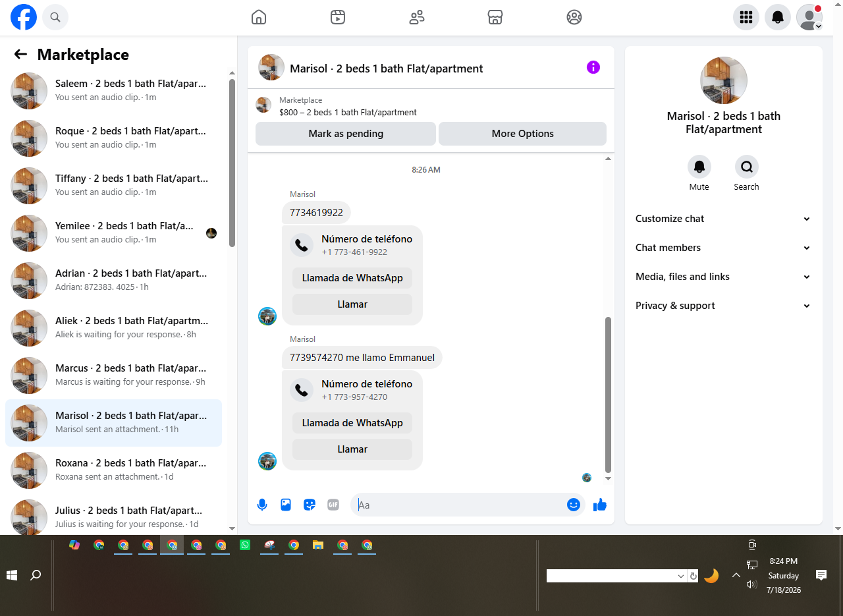The image size is (843, 616).
Task: Open Roque conversation
Action: point(113,138)
